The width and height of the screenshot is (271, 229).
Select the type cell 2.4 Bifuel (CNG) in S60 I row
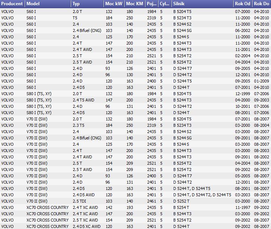(x=87, y=30)
